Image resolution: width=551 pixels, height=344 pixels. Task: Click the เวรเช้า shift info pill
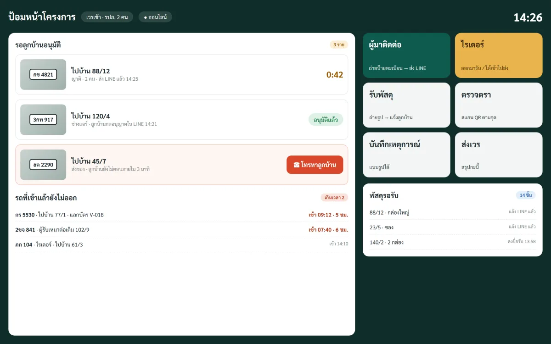(107, 17)
